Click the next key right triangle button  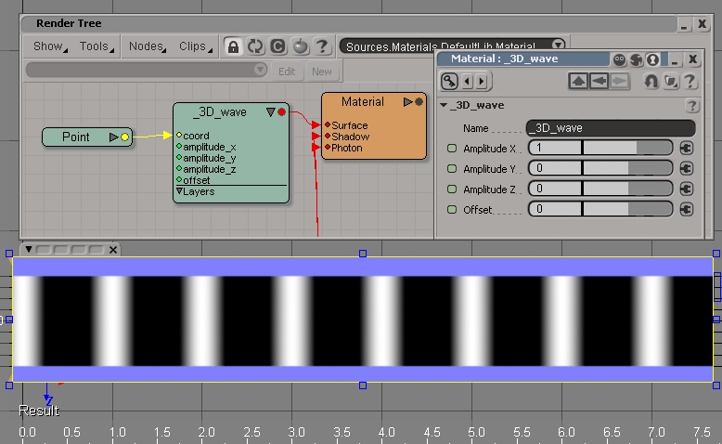click(x=482, y=82)
